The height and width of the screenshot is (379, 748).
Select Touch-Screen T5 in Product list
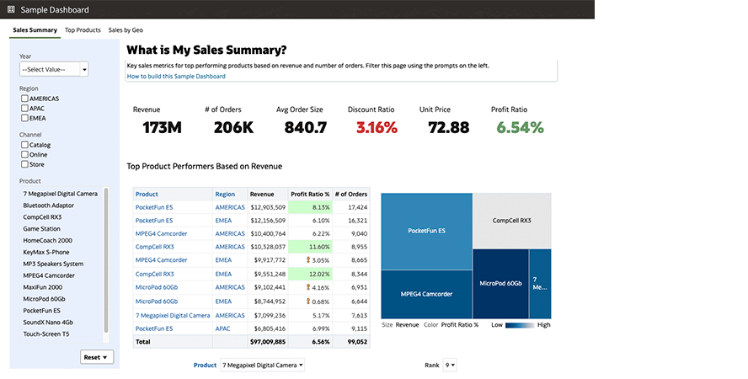click(45, 334)
